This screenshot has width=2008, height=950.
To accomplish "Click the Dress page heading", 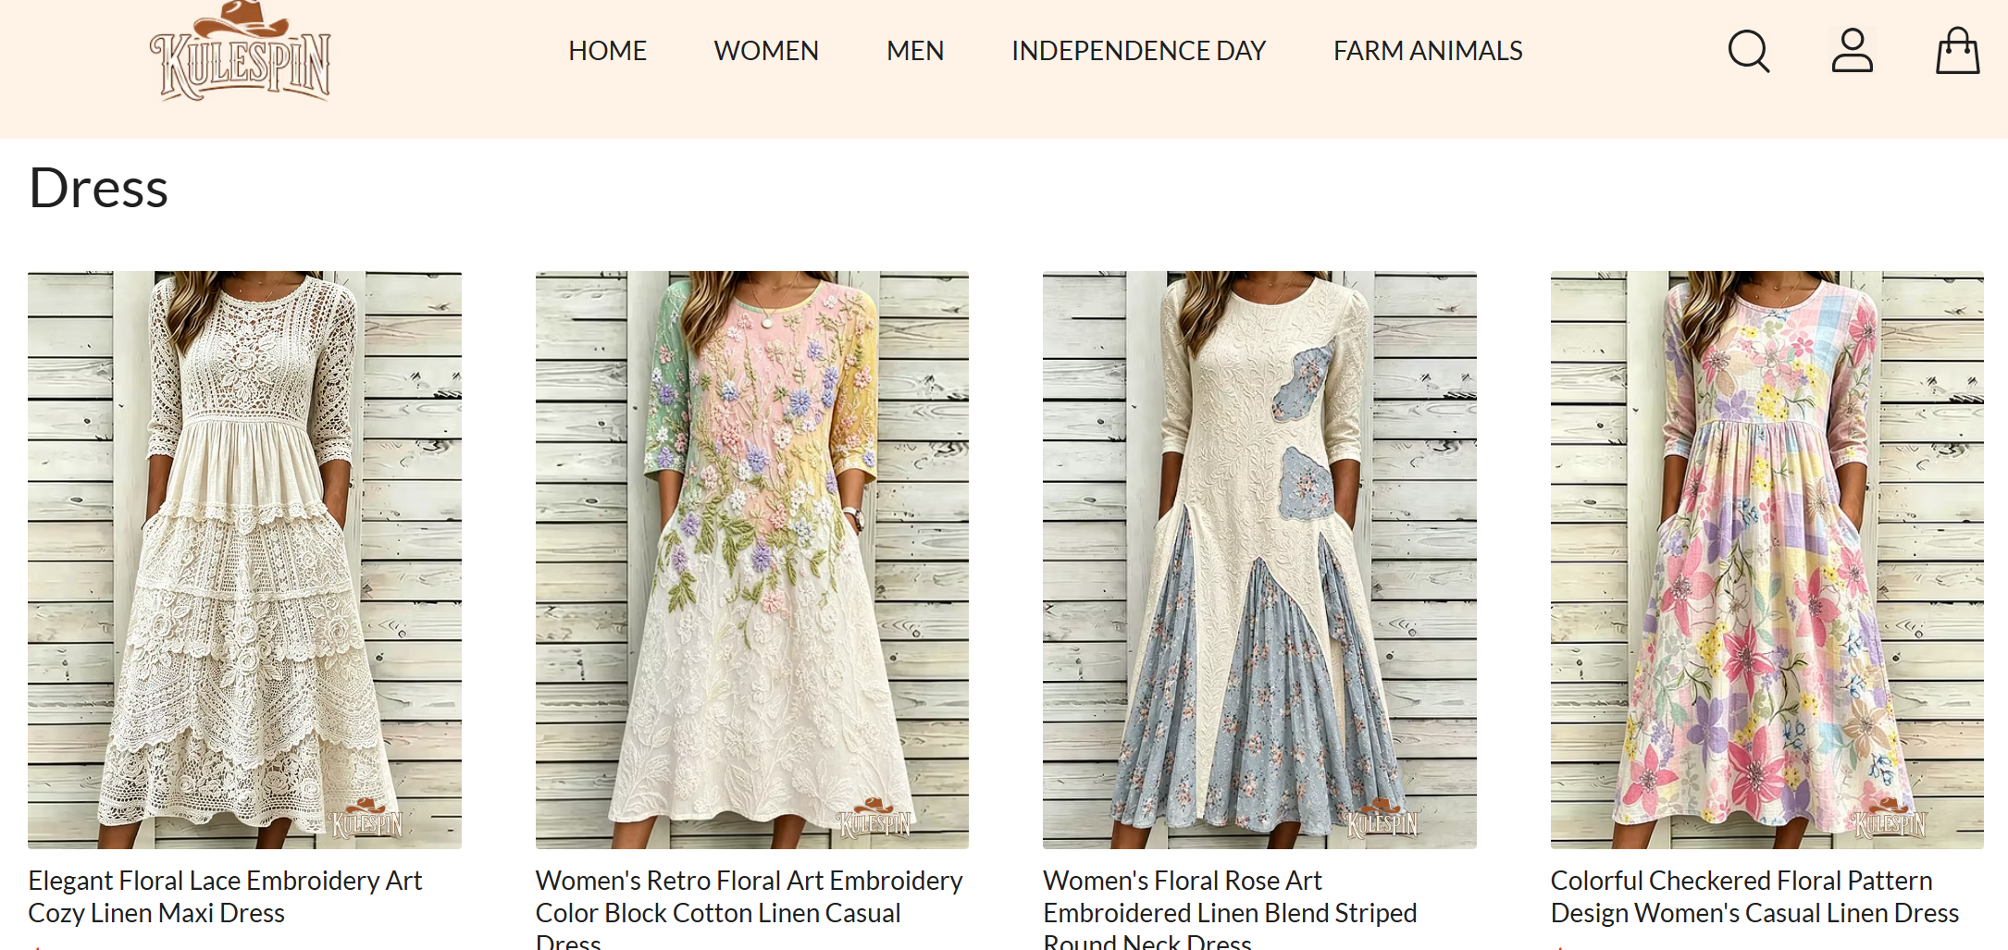I will click(x=98, y=189).
